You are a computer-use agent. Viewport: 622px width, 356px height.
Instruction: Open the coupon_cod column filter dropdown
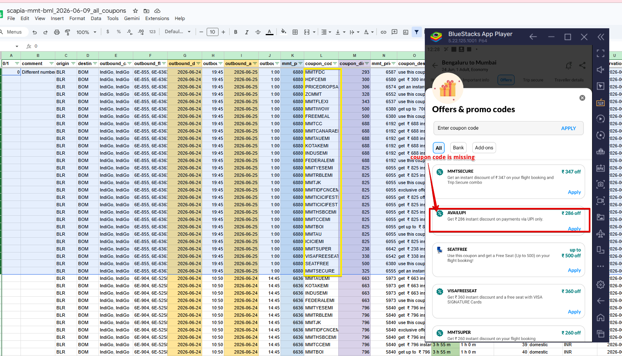click(335, 63)
